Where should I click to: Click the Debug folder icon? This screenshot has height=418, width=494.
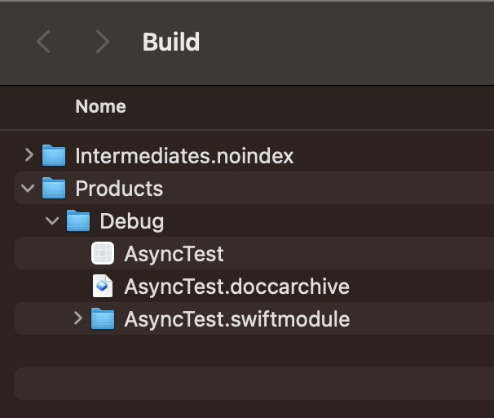[x=78, y=220]
